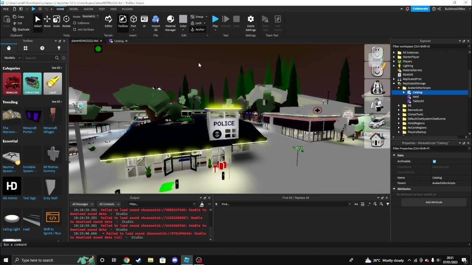Screen dimensions: 472x265
Task: Toggle Match Whole Word in Find All
Action: [362, 204]
